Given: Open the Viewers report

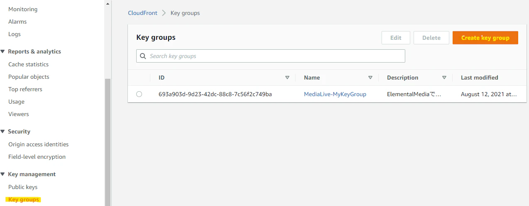Looking at the screenshot, I should 19,114.
